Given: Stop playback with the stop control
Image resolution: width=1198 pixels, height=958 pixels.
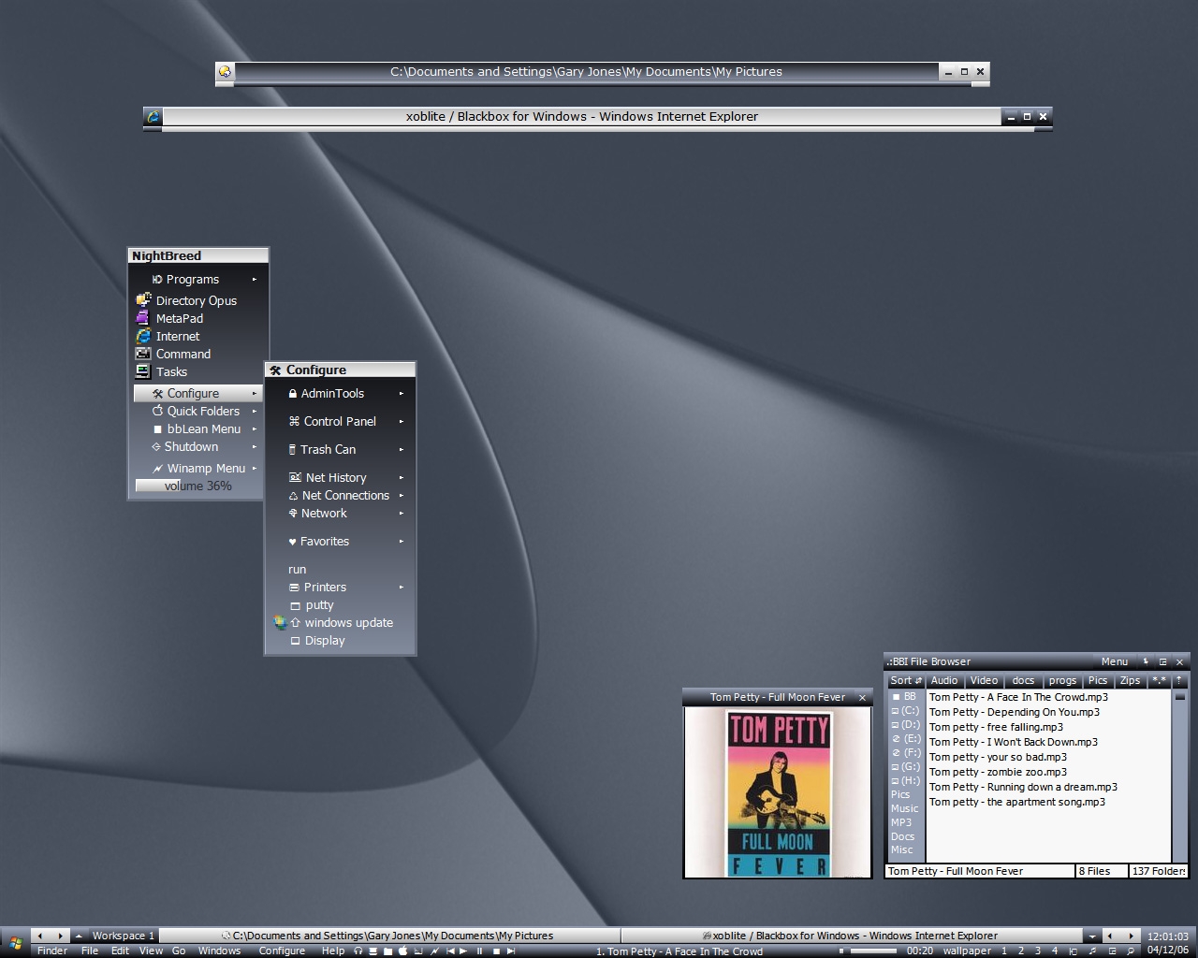Looking at the screenshot, I should (x=496, y=951).
